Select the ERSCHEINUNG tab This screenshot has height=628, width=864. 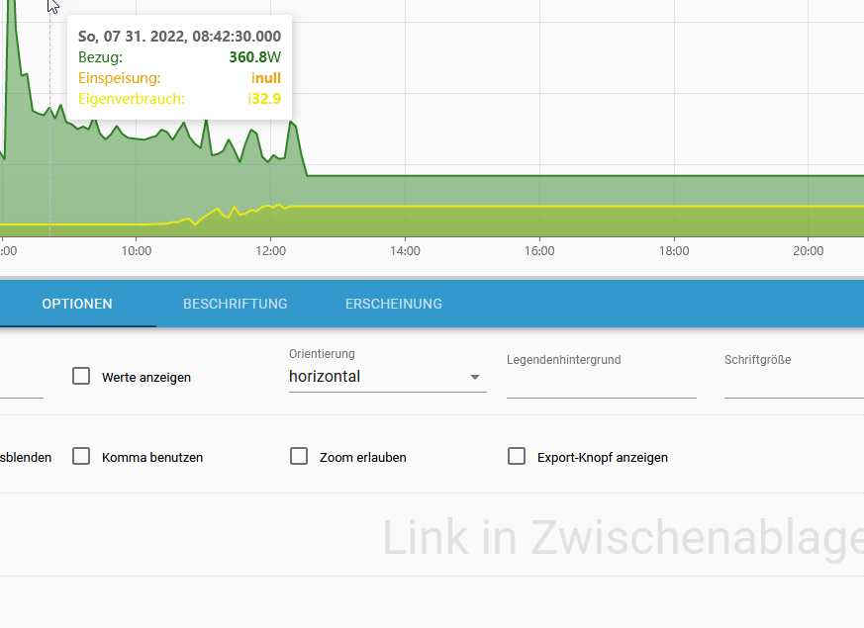pos(394,304)
